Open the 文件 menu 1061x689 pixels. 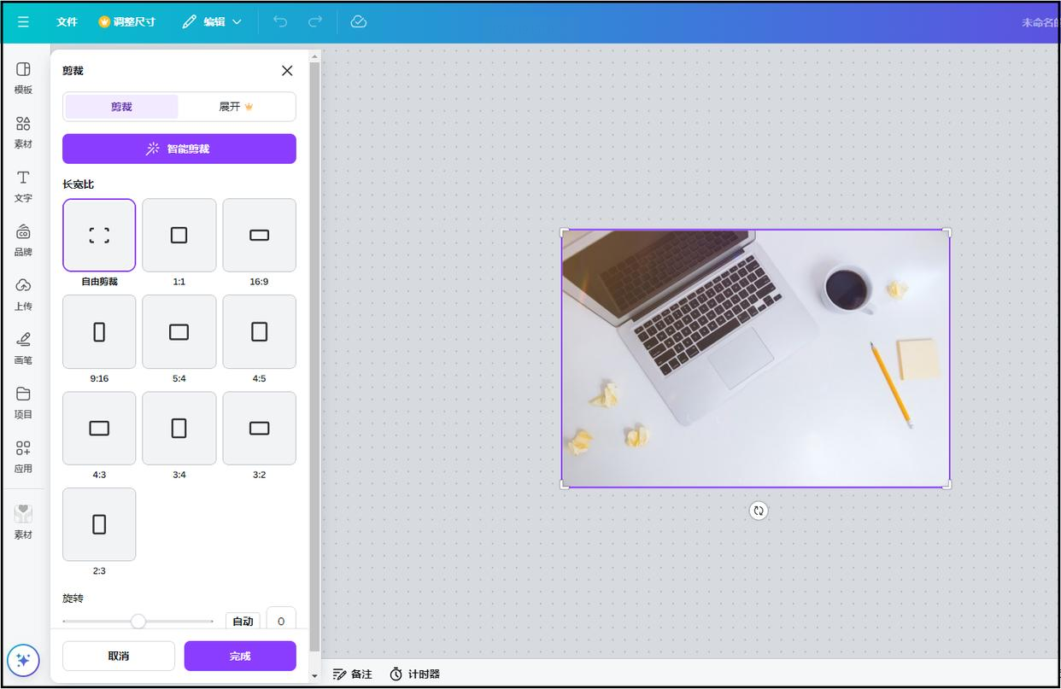coord(67,22)
